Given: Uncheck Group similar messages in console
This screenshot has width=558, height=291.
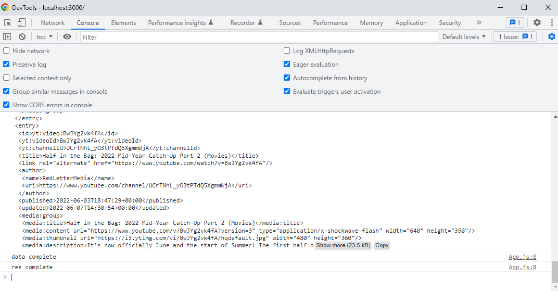Looking at the screenshot, I should (6, 92).
